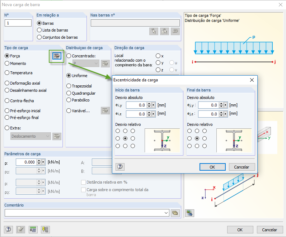Step the ei,y offset spinner
The image size is (286, 237).
coord(149,105)
